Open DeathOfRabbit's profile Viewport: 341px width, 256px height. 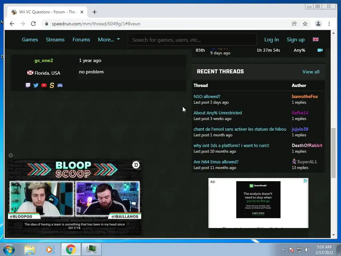[307, 145]
